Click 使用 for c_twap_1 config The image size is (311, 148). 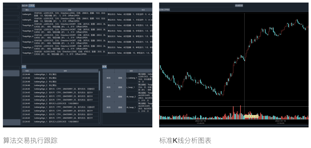coord(109,87)
